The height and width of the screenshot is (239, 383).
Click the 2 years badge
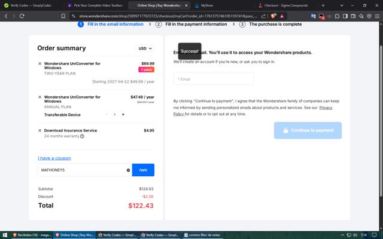coord(146,70)
